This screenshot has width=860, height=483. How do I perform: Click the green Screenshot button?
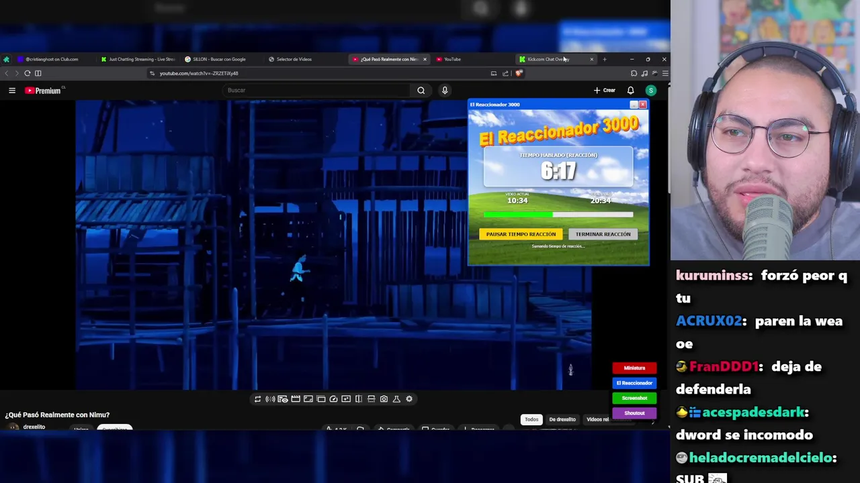pos(634,398)
